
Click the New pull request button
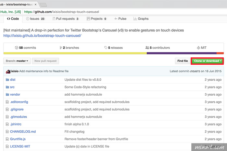pyautogui.click(x=45, y=61)
